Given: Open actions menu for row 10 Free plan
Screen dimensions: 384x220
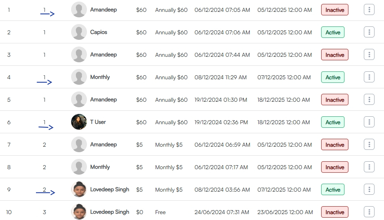Looking at the screenshot, I should pyautogui.click(x=369, y=212).
